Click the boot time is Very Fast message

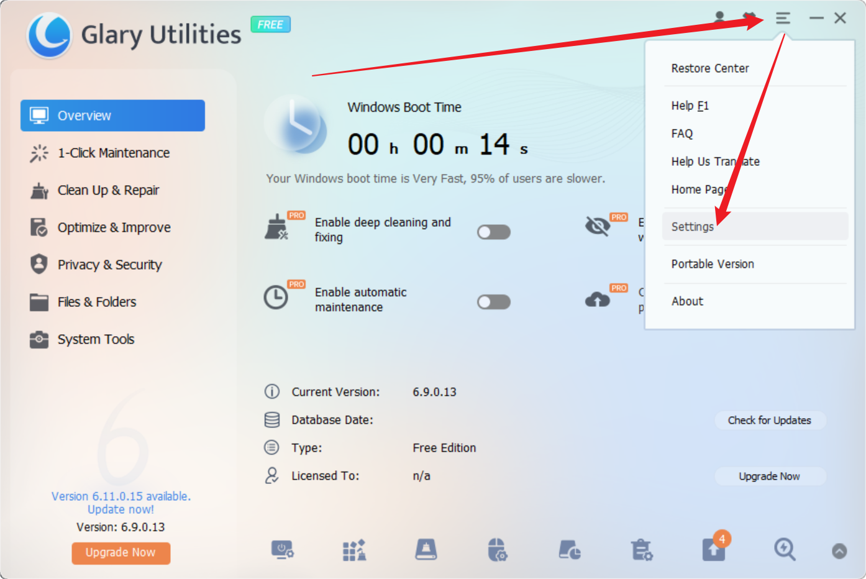point(435,178)
